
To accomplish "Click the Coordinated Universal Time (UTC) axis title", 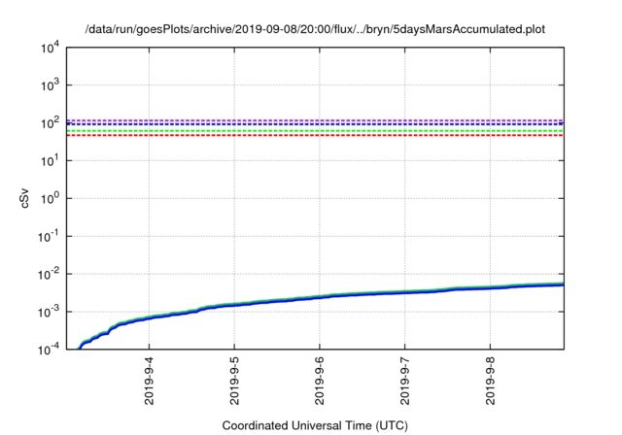I will pyautogui.click(x=315, y=426).
